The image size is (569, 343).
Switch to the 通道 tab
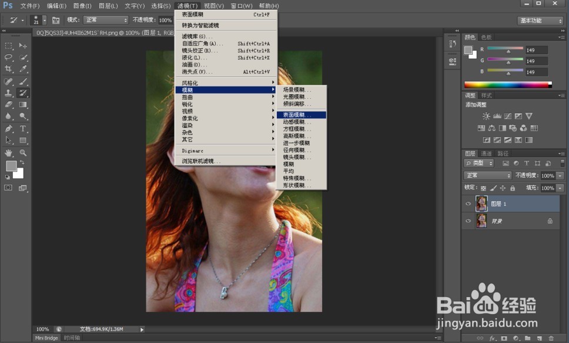point(487,152)
